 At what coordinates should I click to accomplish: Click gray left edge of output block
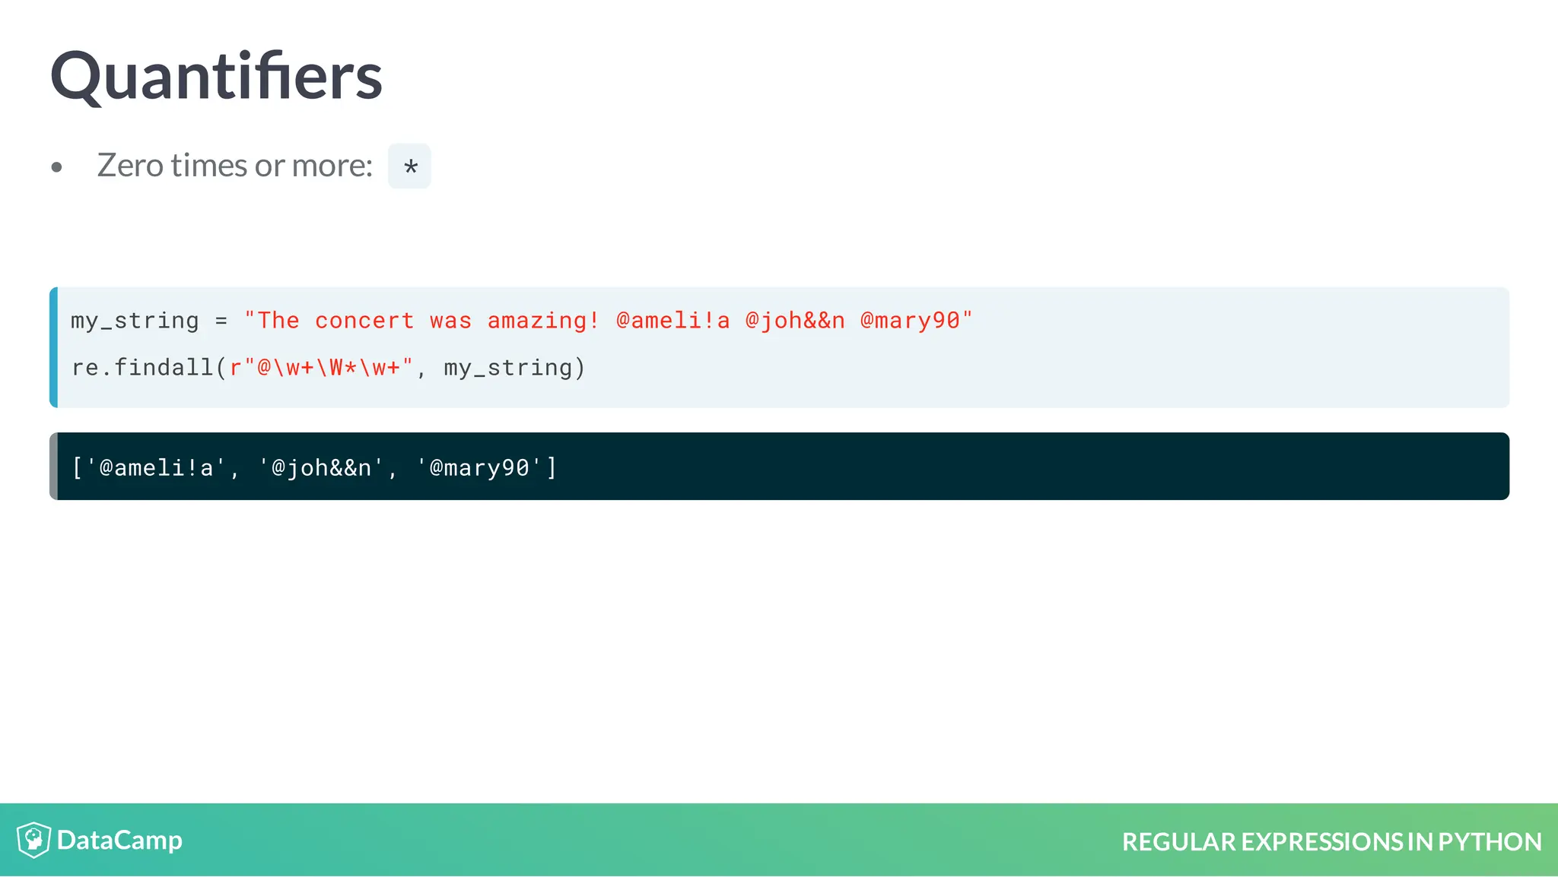[53, 466]
